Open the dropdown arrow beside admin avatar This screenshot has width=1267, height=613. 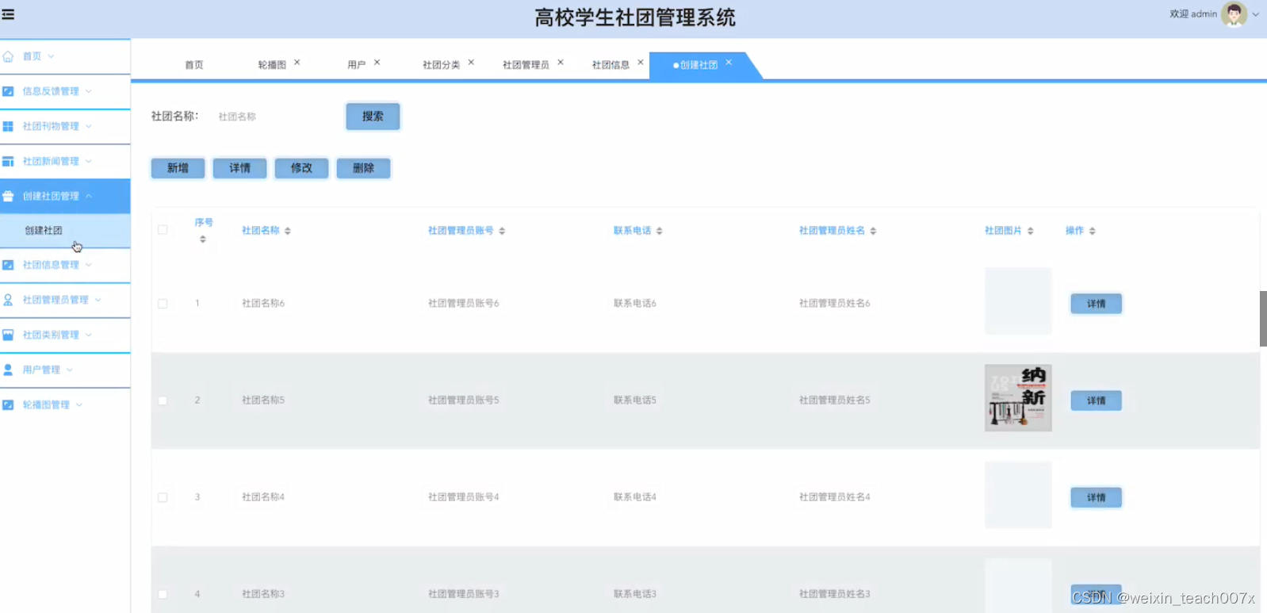[x=1255, y=14]
